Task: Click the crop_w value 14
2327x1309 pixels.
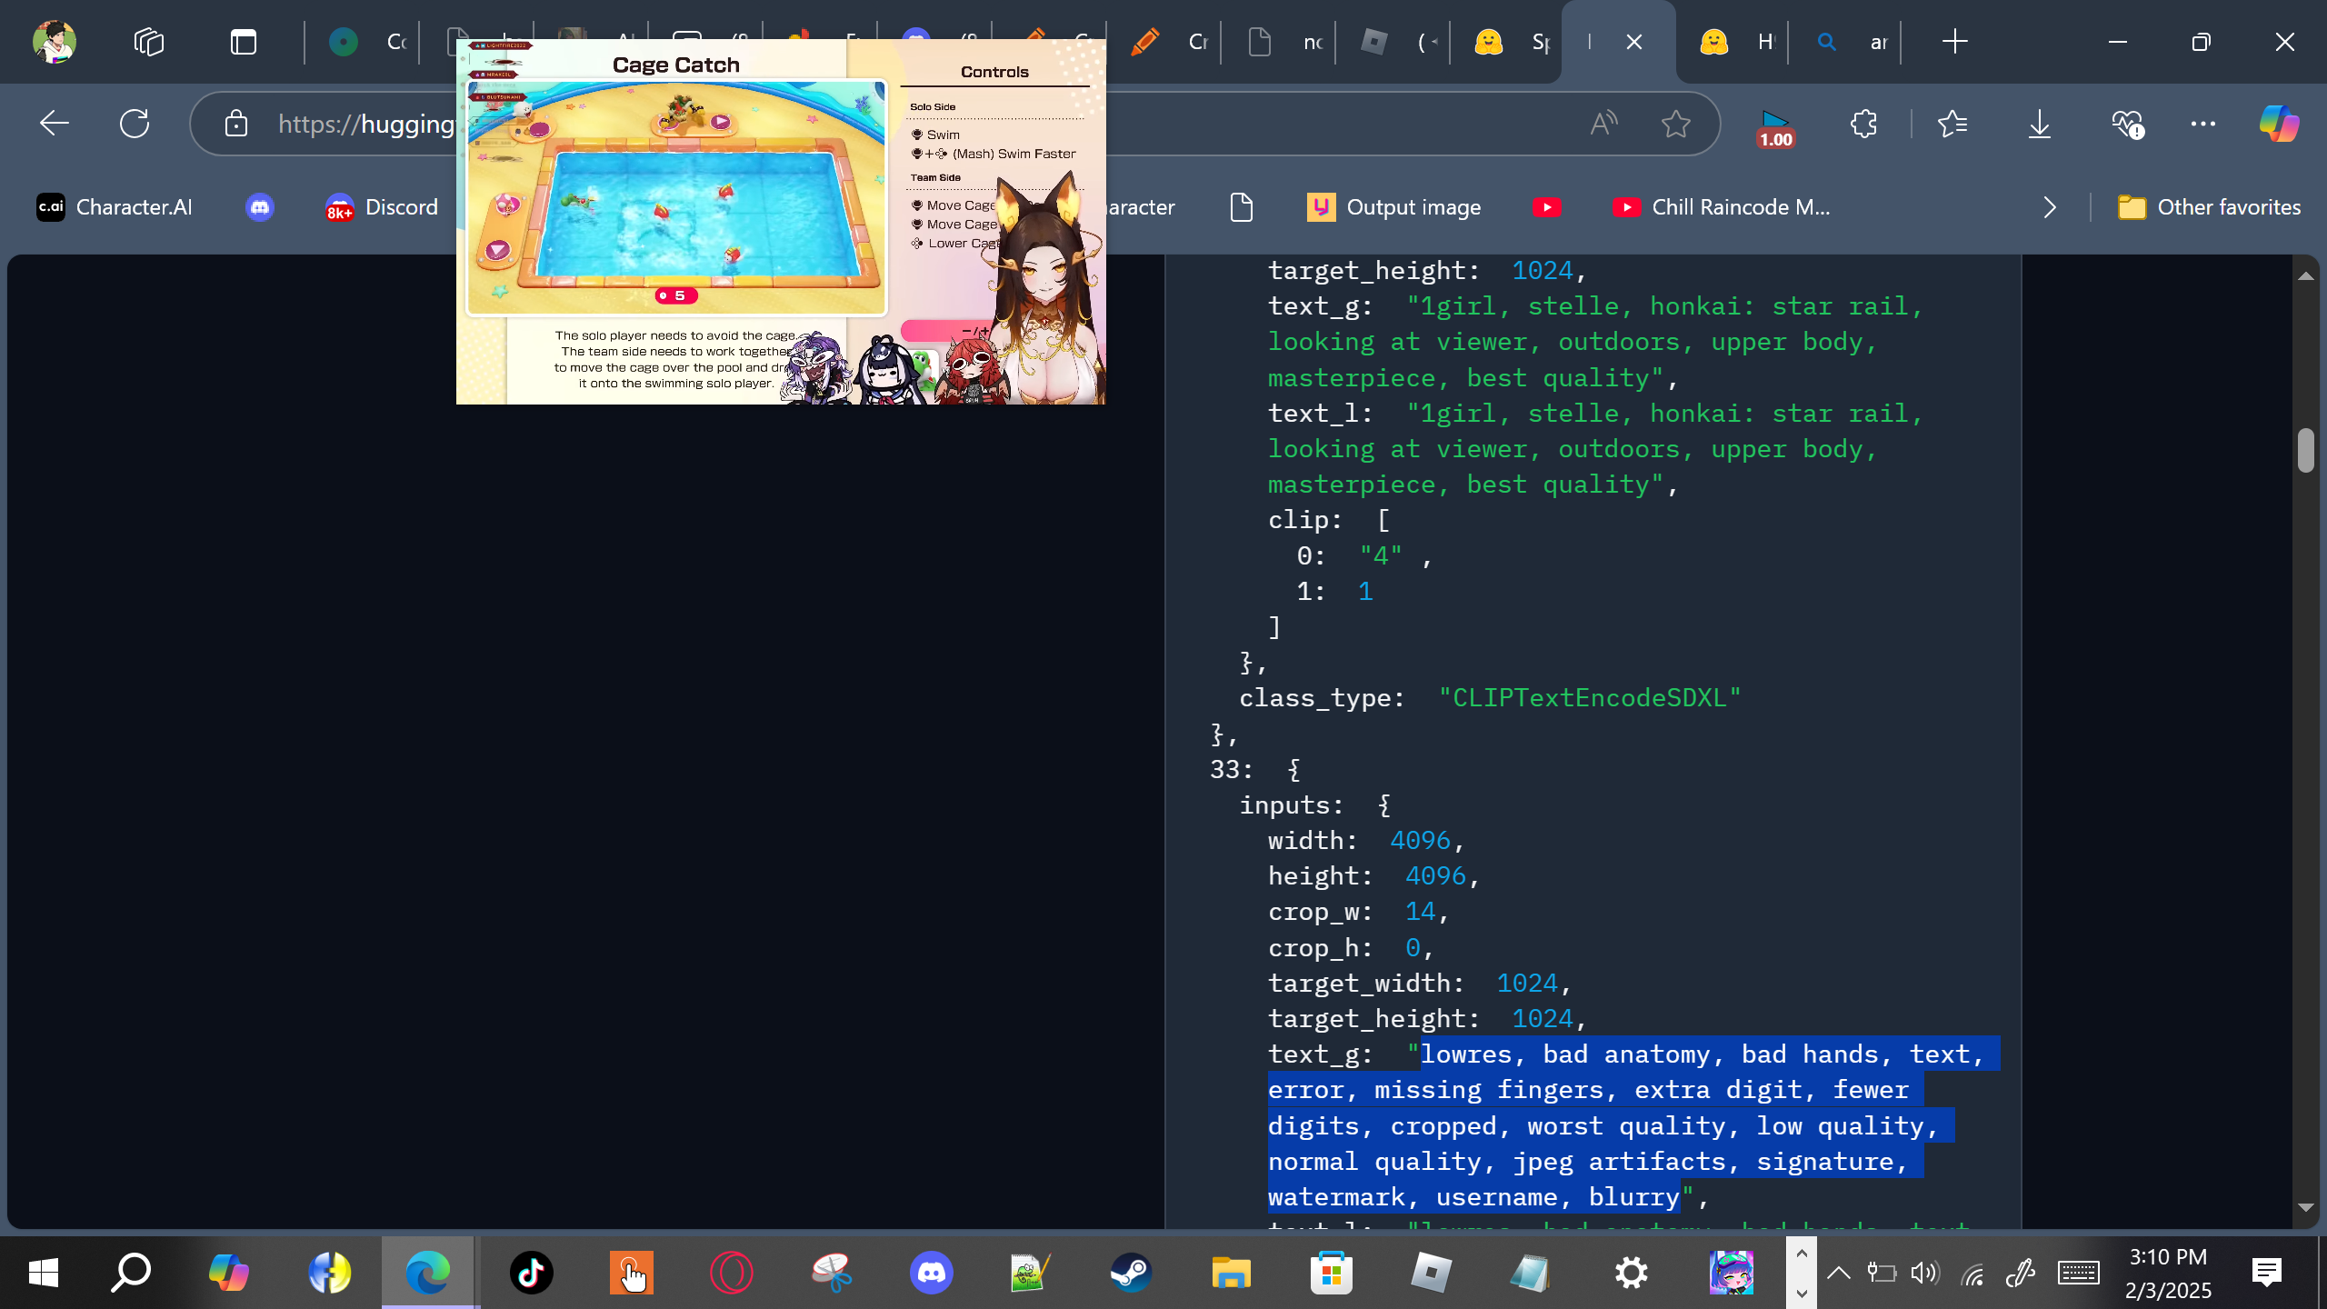Action: [1420, 912]
